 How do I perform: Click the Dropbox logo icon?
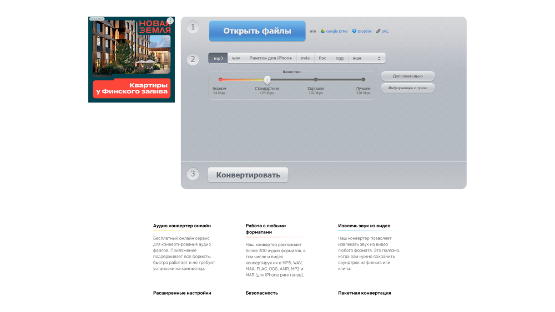click(354, 32)
